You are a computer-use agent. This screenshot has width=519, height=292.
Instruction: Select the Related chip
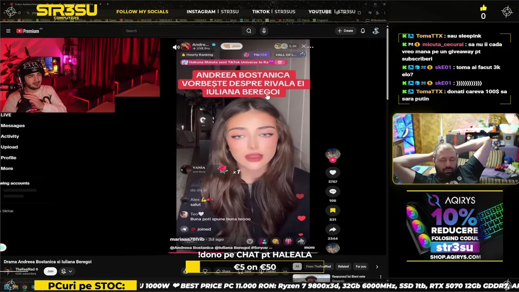[x=343, y=266]
